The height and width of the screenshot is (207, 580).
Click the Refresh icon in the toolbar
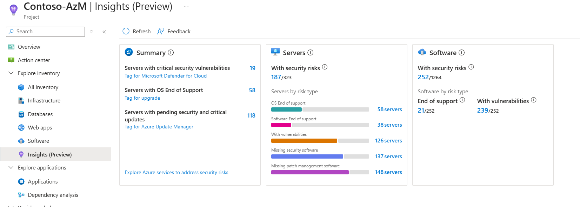pyautogui.click(x=126, y=31)
